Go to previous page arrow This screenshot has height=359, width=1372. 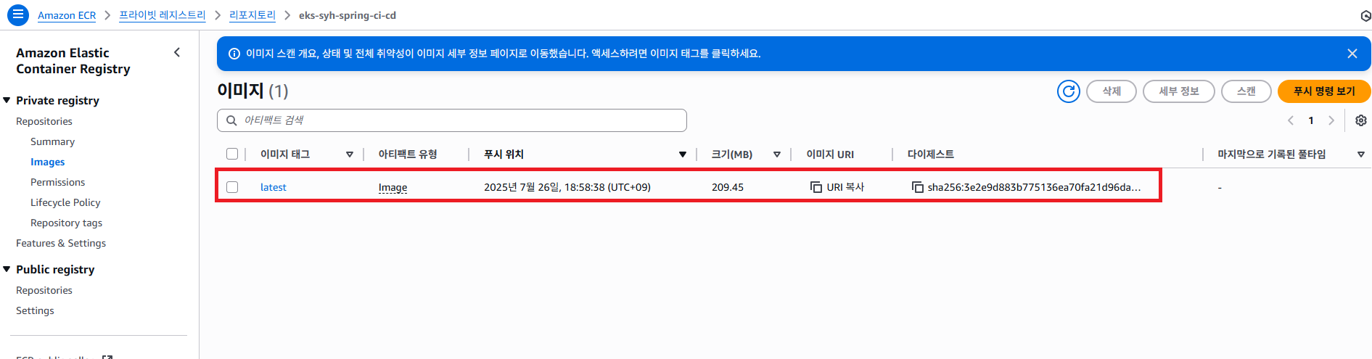1291,120
